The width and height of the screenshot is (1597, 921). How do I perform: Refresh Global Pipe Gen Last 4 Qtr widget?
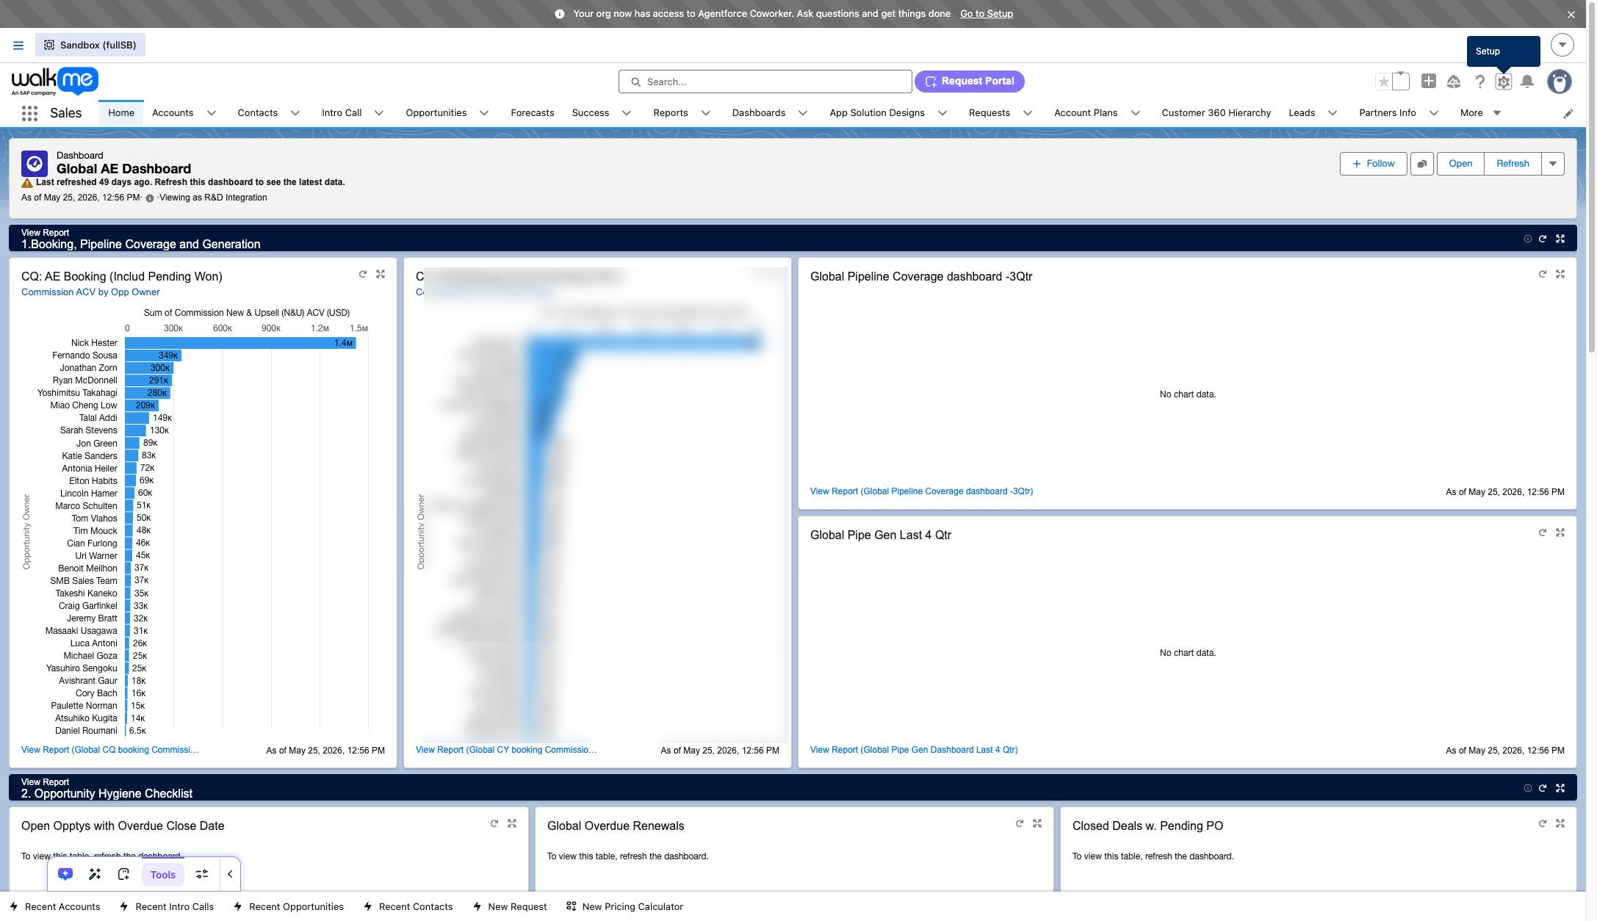[x=1543, y=532]
